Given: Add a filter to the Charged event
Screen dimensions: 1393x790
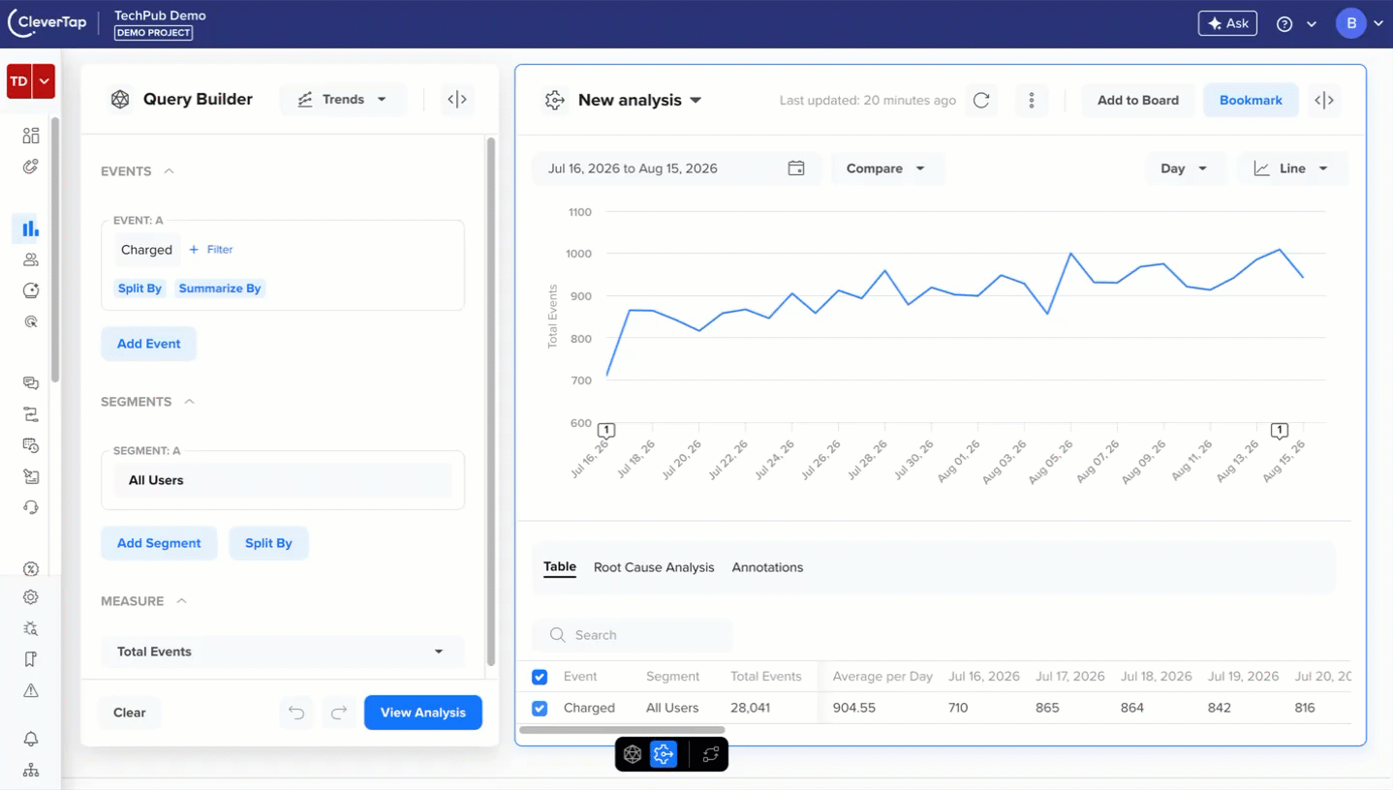Looking at the screenshot, I should click(x=211, y=250).
